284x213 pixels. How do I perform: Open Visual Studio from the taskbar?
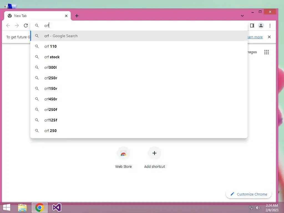click(57, 207)
